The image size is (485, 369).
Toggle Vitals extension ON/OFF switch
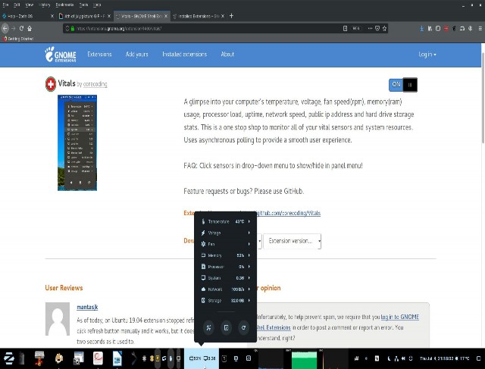coord(403,85)
